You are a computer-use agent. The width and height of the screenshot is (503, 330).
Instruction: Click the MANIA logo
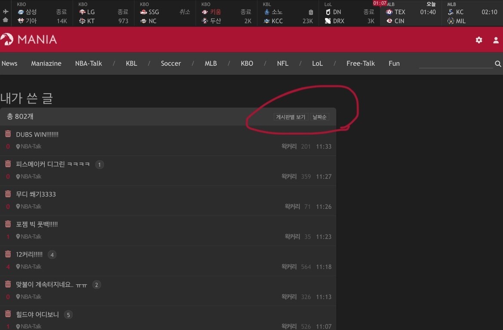pyautogui.click(x=29, y=40)
